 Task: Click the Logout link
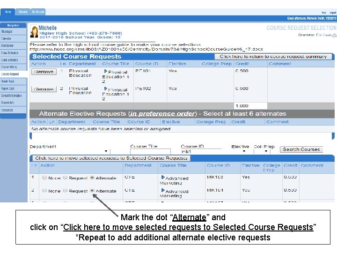pos(333,13)
